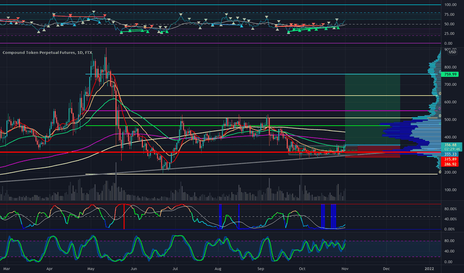Click the Compound Token Perpetual Futures chart title
This screenshot has height=273, width=464.
(47, 53)
